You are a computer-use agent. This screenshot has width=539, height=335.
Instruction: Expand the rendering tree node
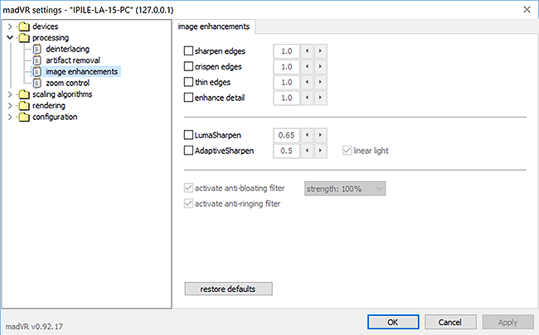[x=10, y=106]
